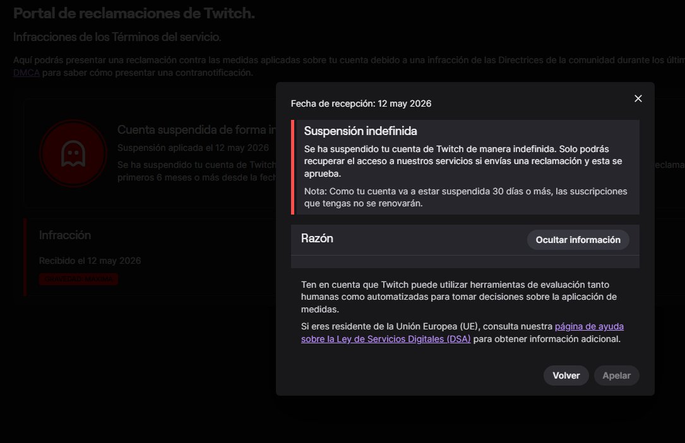
Task: Click the 'Cuenta suspendida de forma' heading
Action: (x=196, y=130)
